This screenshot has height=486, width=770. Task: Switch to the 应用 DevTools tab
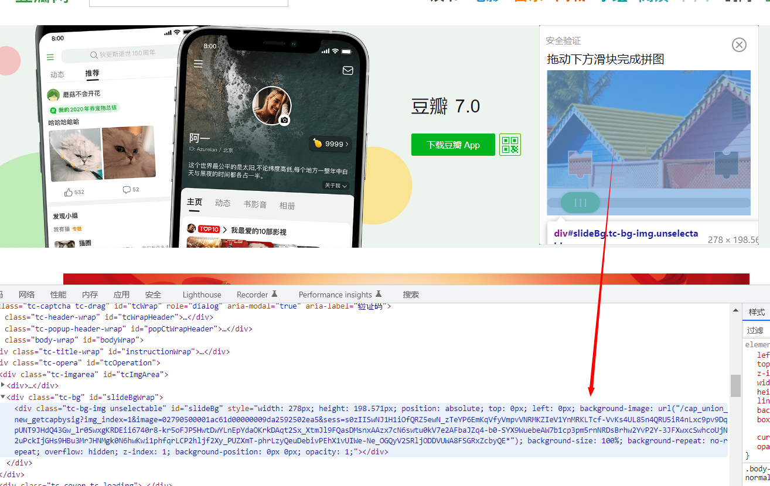[121, 295]
